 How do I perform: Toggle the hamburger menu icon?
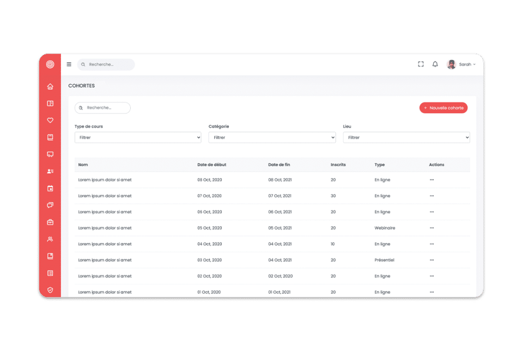coord(69,64)
